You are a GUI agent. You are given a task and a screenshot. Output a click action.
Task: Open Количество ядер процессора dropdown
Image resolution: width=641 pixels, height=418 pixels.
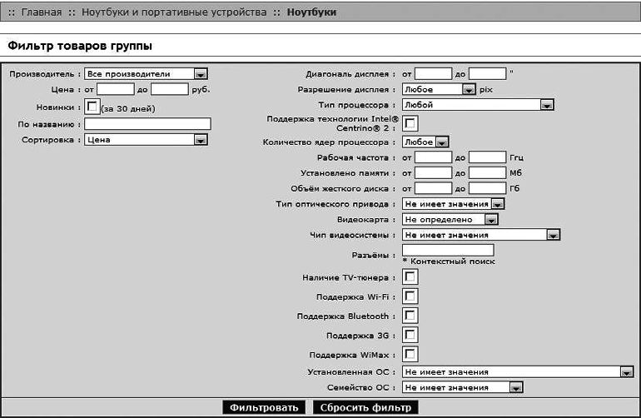(425, 142)
